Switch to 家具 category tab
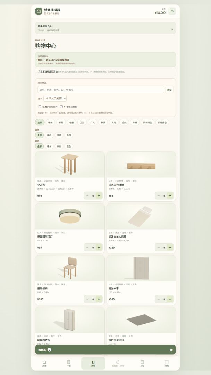 61,123
